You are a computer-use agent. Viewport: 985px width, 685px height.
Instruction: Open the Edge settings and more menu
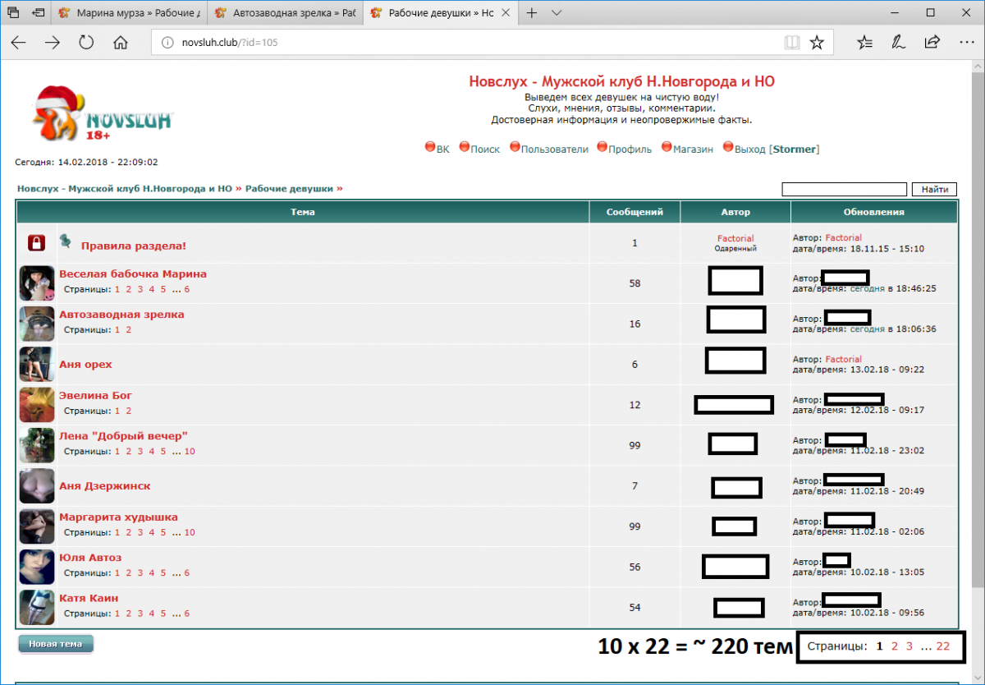point(965,43)
